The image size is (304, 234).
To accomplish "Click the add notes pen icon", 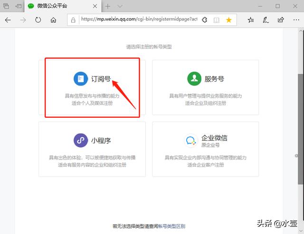I will (x=266, y=20).
